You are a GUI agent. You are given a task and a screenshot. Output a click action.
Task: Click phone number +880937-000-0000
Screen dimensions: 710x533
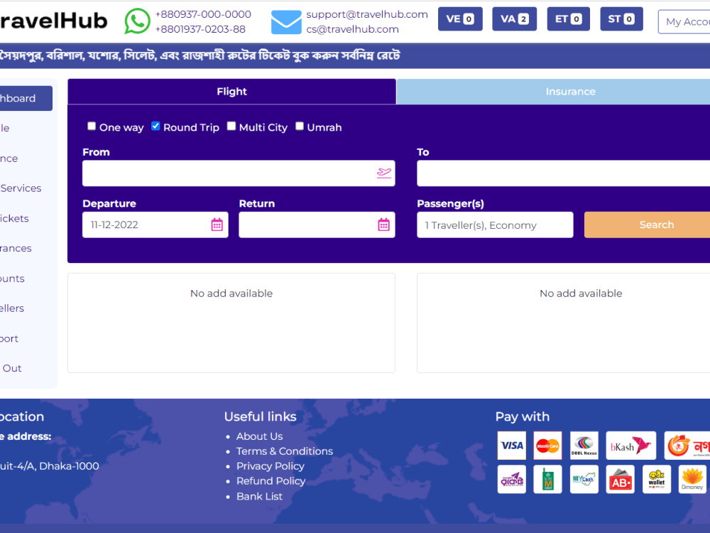[x=203, y=14]
